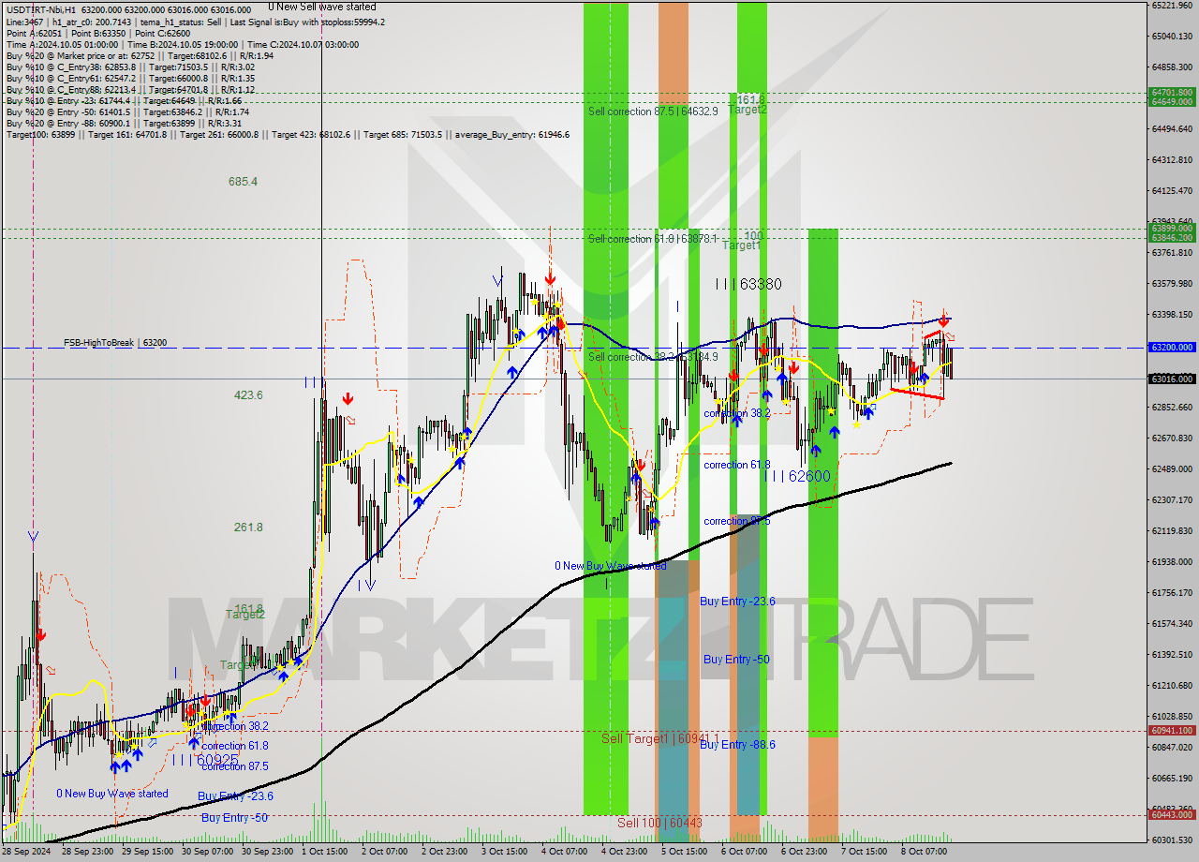Click the '8 Oct 07:00' time axis label
Viewport: 1199px width, 862px height.
pos(924,852)
